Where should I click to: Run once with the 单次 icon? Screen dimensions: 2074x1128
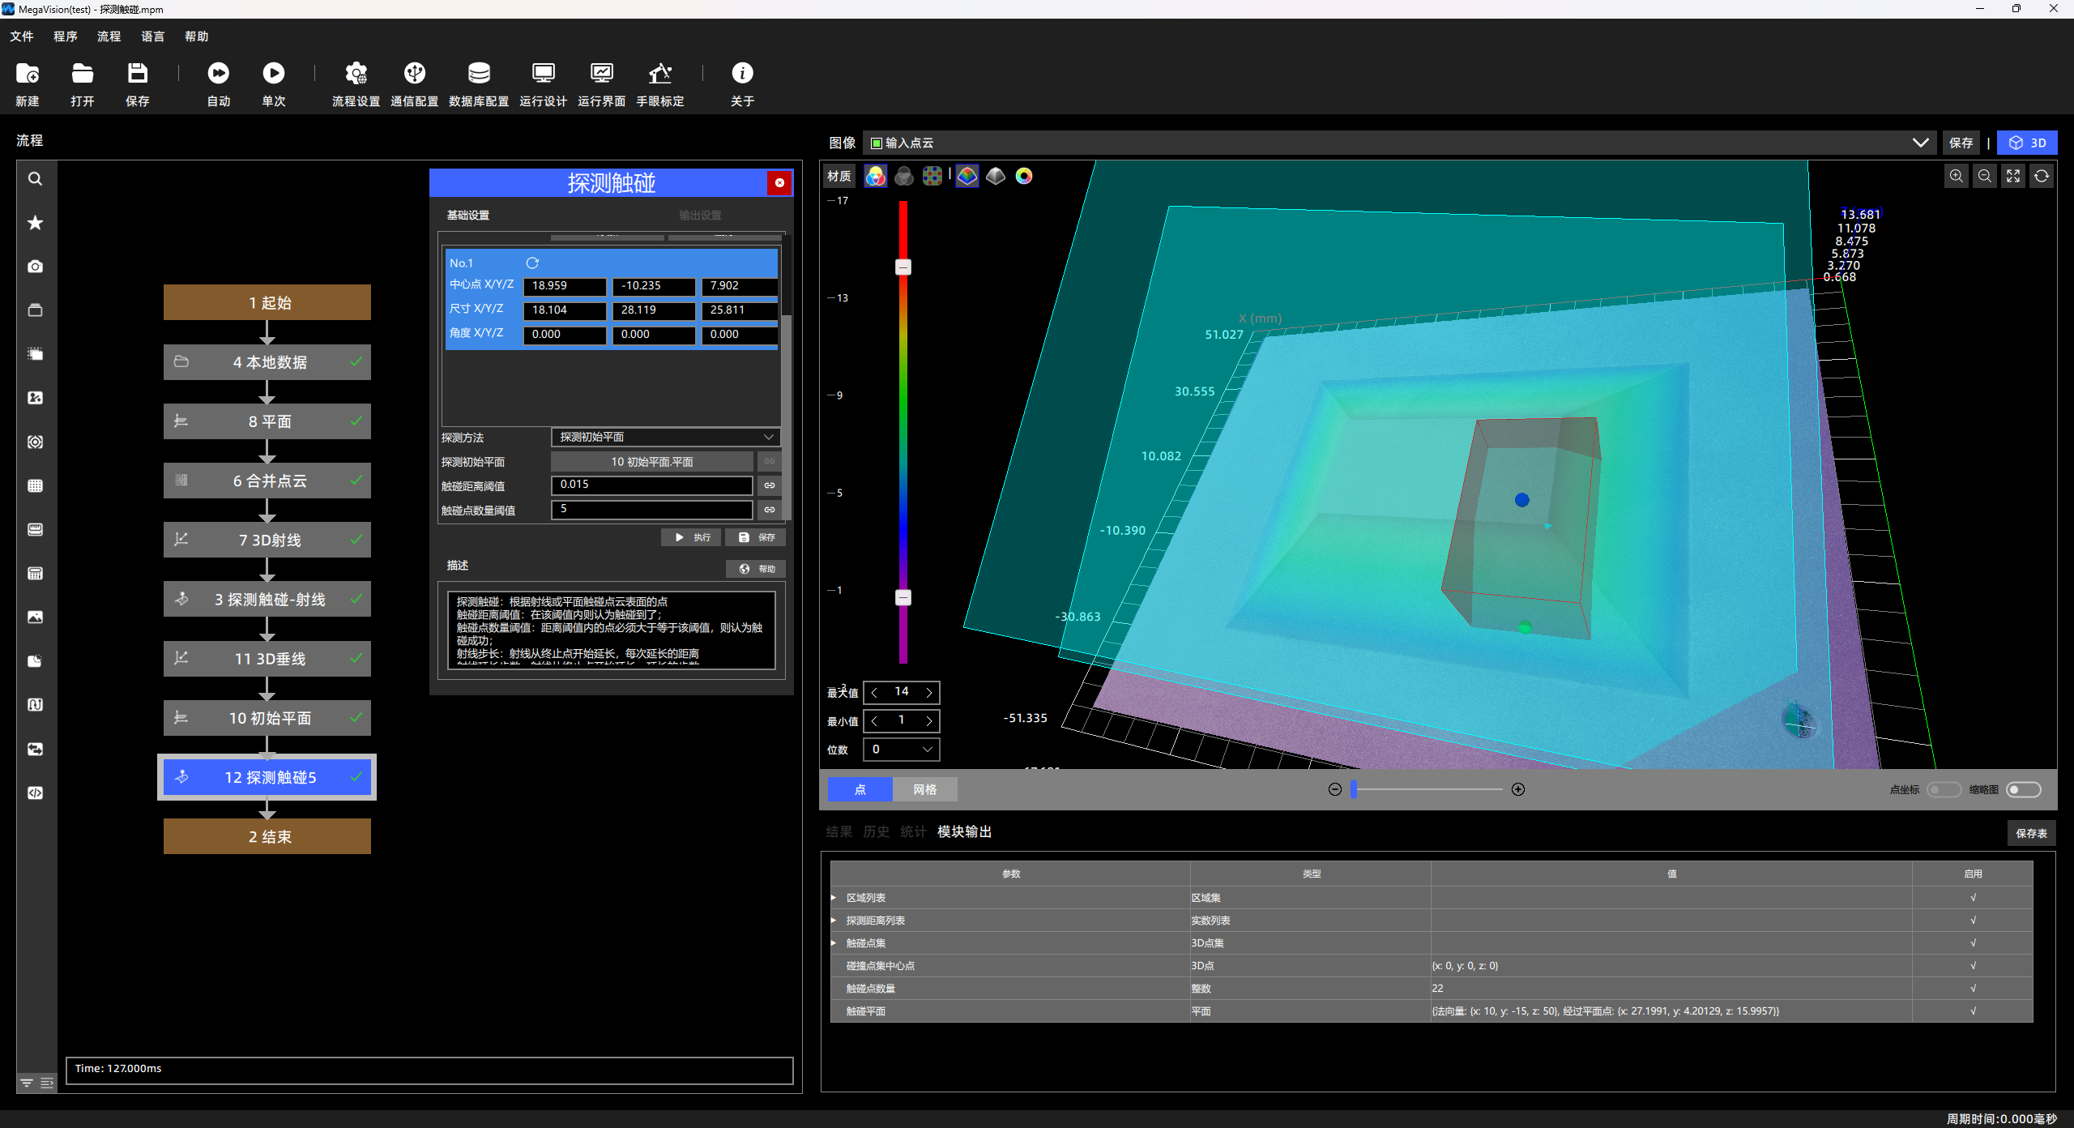[274, 74]
